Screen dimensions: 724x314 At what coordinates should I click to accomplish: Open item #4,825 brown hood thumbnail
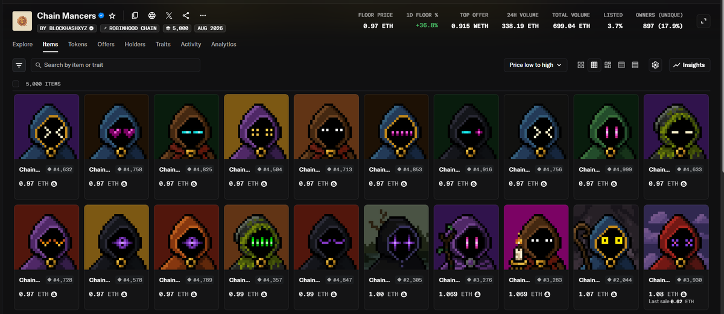click(x=186, y=127)
